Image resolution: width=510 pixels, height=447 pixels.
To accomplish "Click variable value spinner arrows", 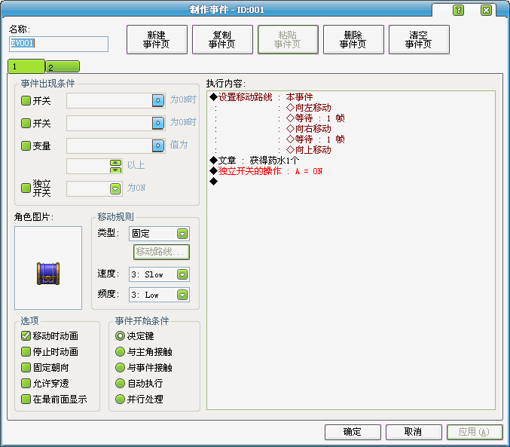I will click(116, 166).
